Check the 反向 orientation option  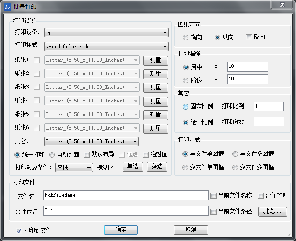[x=249, y=37]
